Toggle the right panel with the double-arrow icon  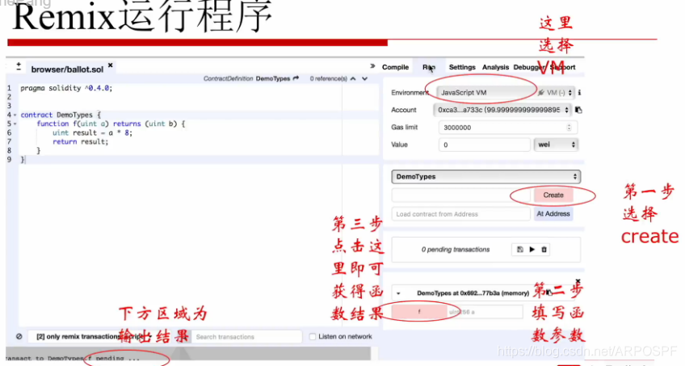[x=372, y=66]
